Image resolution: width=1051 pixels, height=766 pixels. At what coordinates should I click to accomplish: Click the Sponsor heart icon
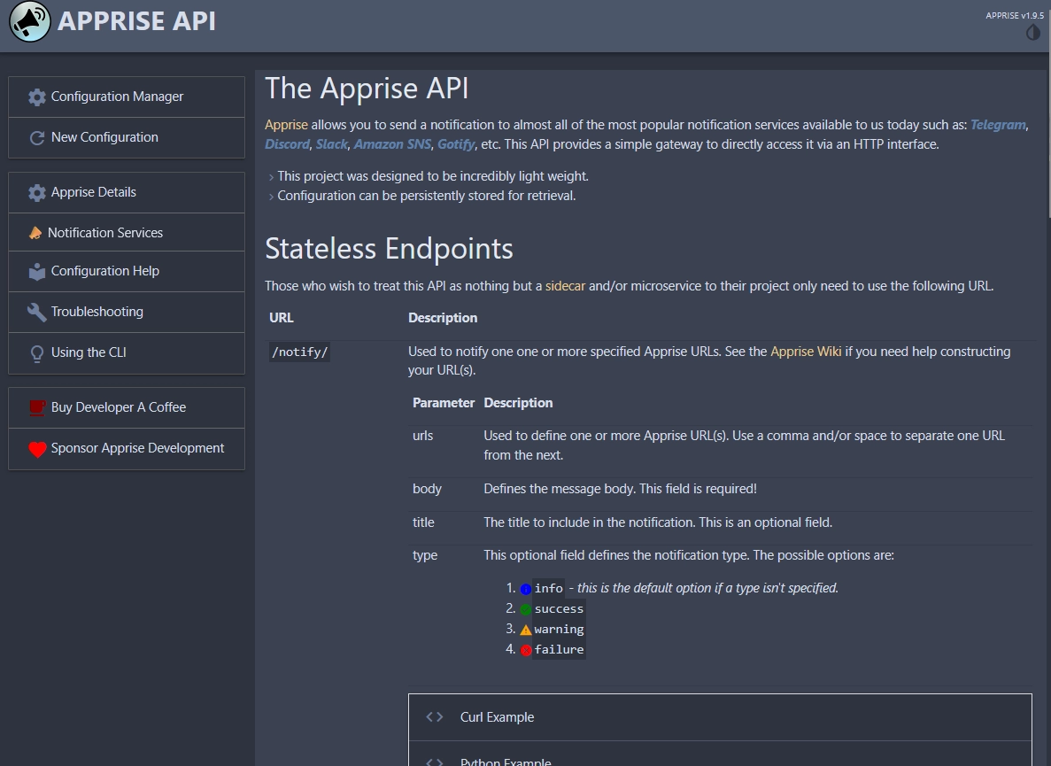[x=36, y=449]
